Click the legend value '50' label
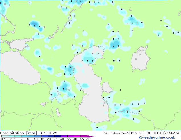 coord(88,139)
